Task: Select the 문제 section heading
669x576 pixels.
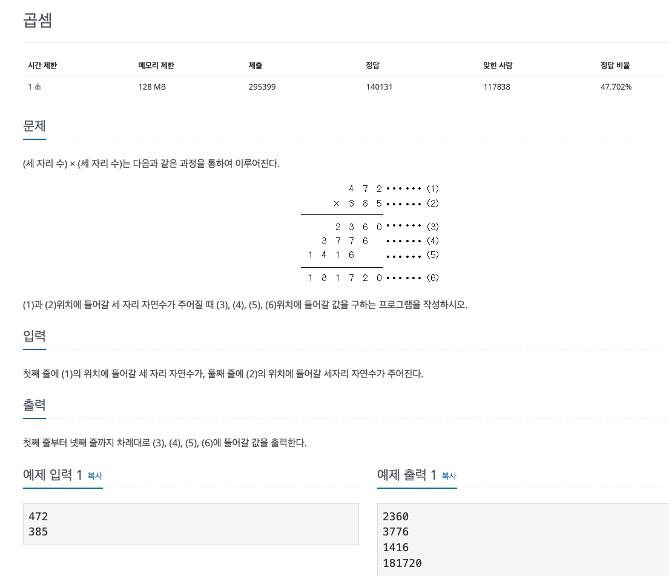Action: click(x=34, y=125)
